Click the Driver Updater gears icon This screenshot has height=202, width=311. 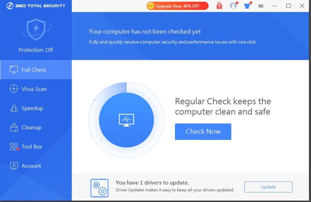(x=99, y=188)
